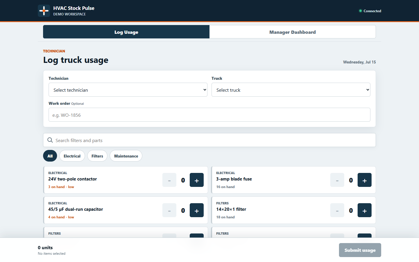Click the HVAC Stock Pulse title
This screenshot has width=419, height=262.
74,8
